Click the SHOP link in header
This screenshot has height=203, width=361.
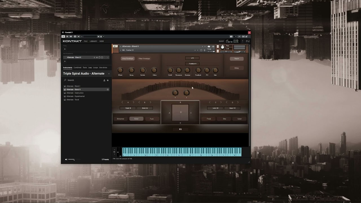click(221, 41)
